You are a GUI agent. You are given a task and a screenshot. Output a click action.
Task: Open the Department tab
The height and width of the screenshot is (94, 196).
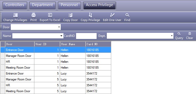click(x=43, y=6)
